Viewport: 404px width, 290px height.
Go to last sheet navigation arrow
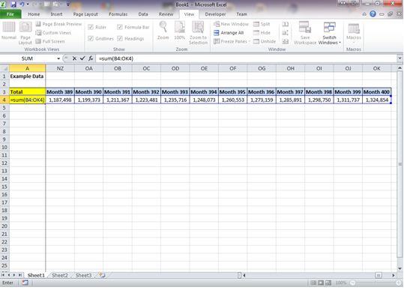click(19, 275)
